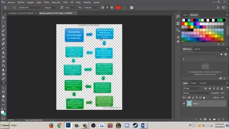Open Firefox from the taskbar
Viewport: 229px width, 129px height.
(x=51, y=125)
